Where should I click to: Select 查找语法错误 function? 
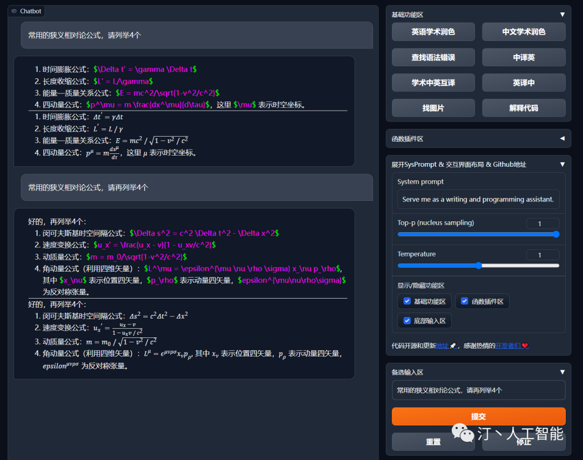(433, 57)
